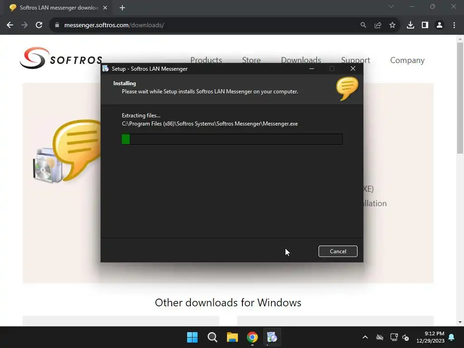The width and height of the screenshot is (464, 348).
Task: Open Chrome downloads icon
Action: [x=411, y=25]
